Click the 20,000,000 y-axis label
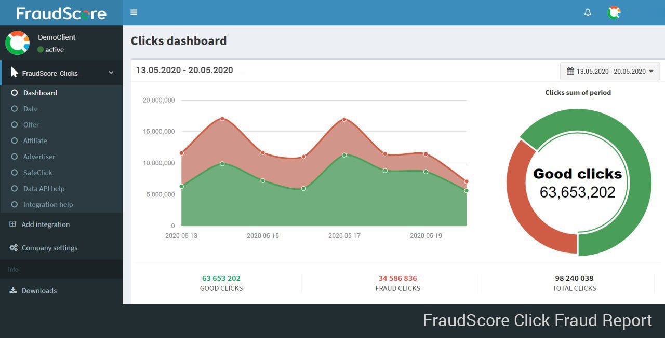665x338 pixels. (158, 100)
